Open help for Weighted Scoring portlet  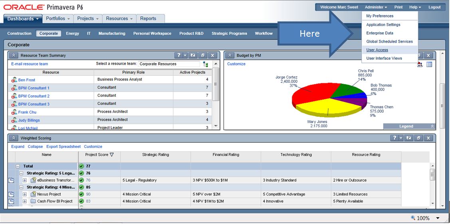tap(394, 138)
